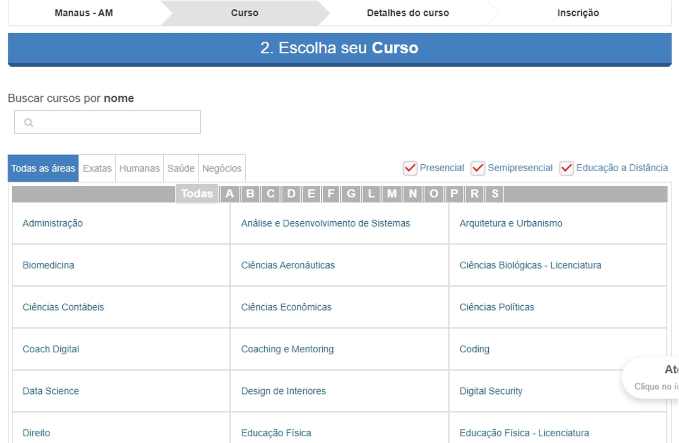This screenshot has height=443, width=679.
Task: Open the Saúde area tab
Action: (181, 168)
